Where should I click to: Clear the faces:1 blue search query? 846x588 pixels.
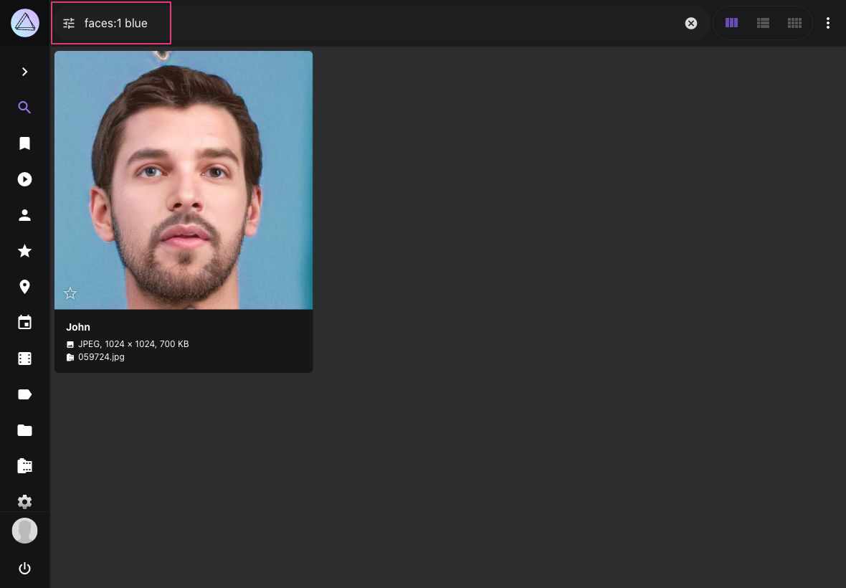point(690,23)
